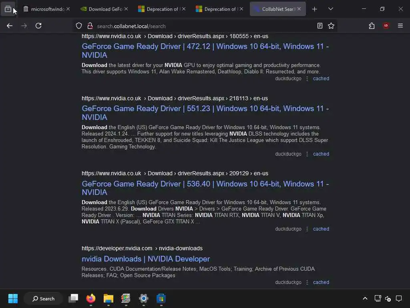
Task: Open nvidia Downloads NVIDIA Developer result
Action: [146, 259]
